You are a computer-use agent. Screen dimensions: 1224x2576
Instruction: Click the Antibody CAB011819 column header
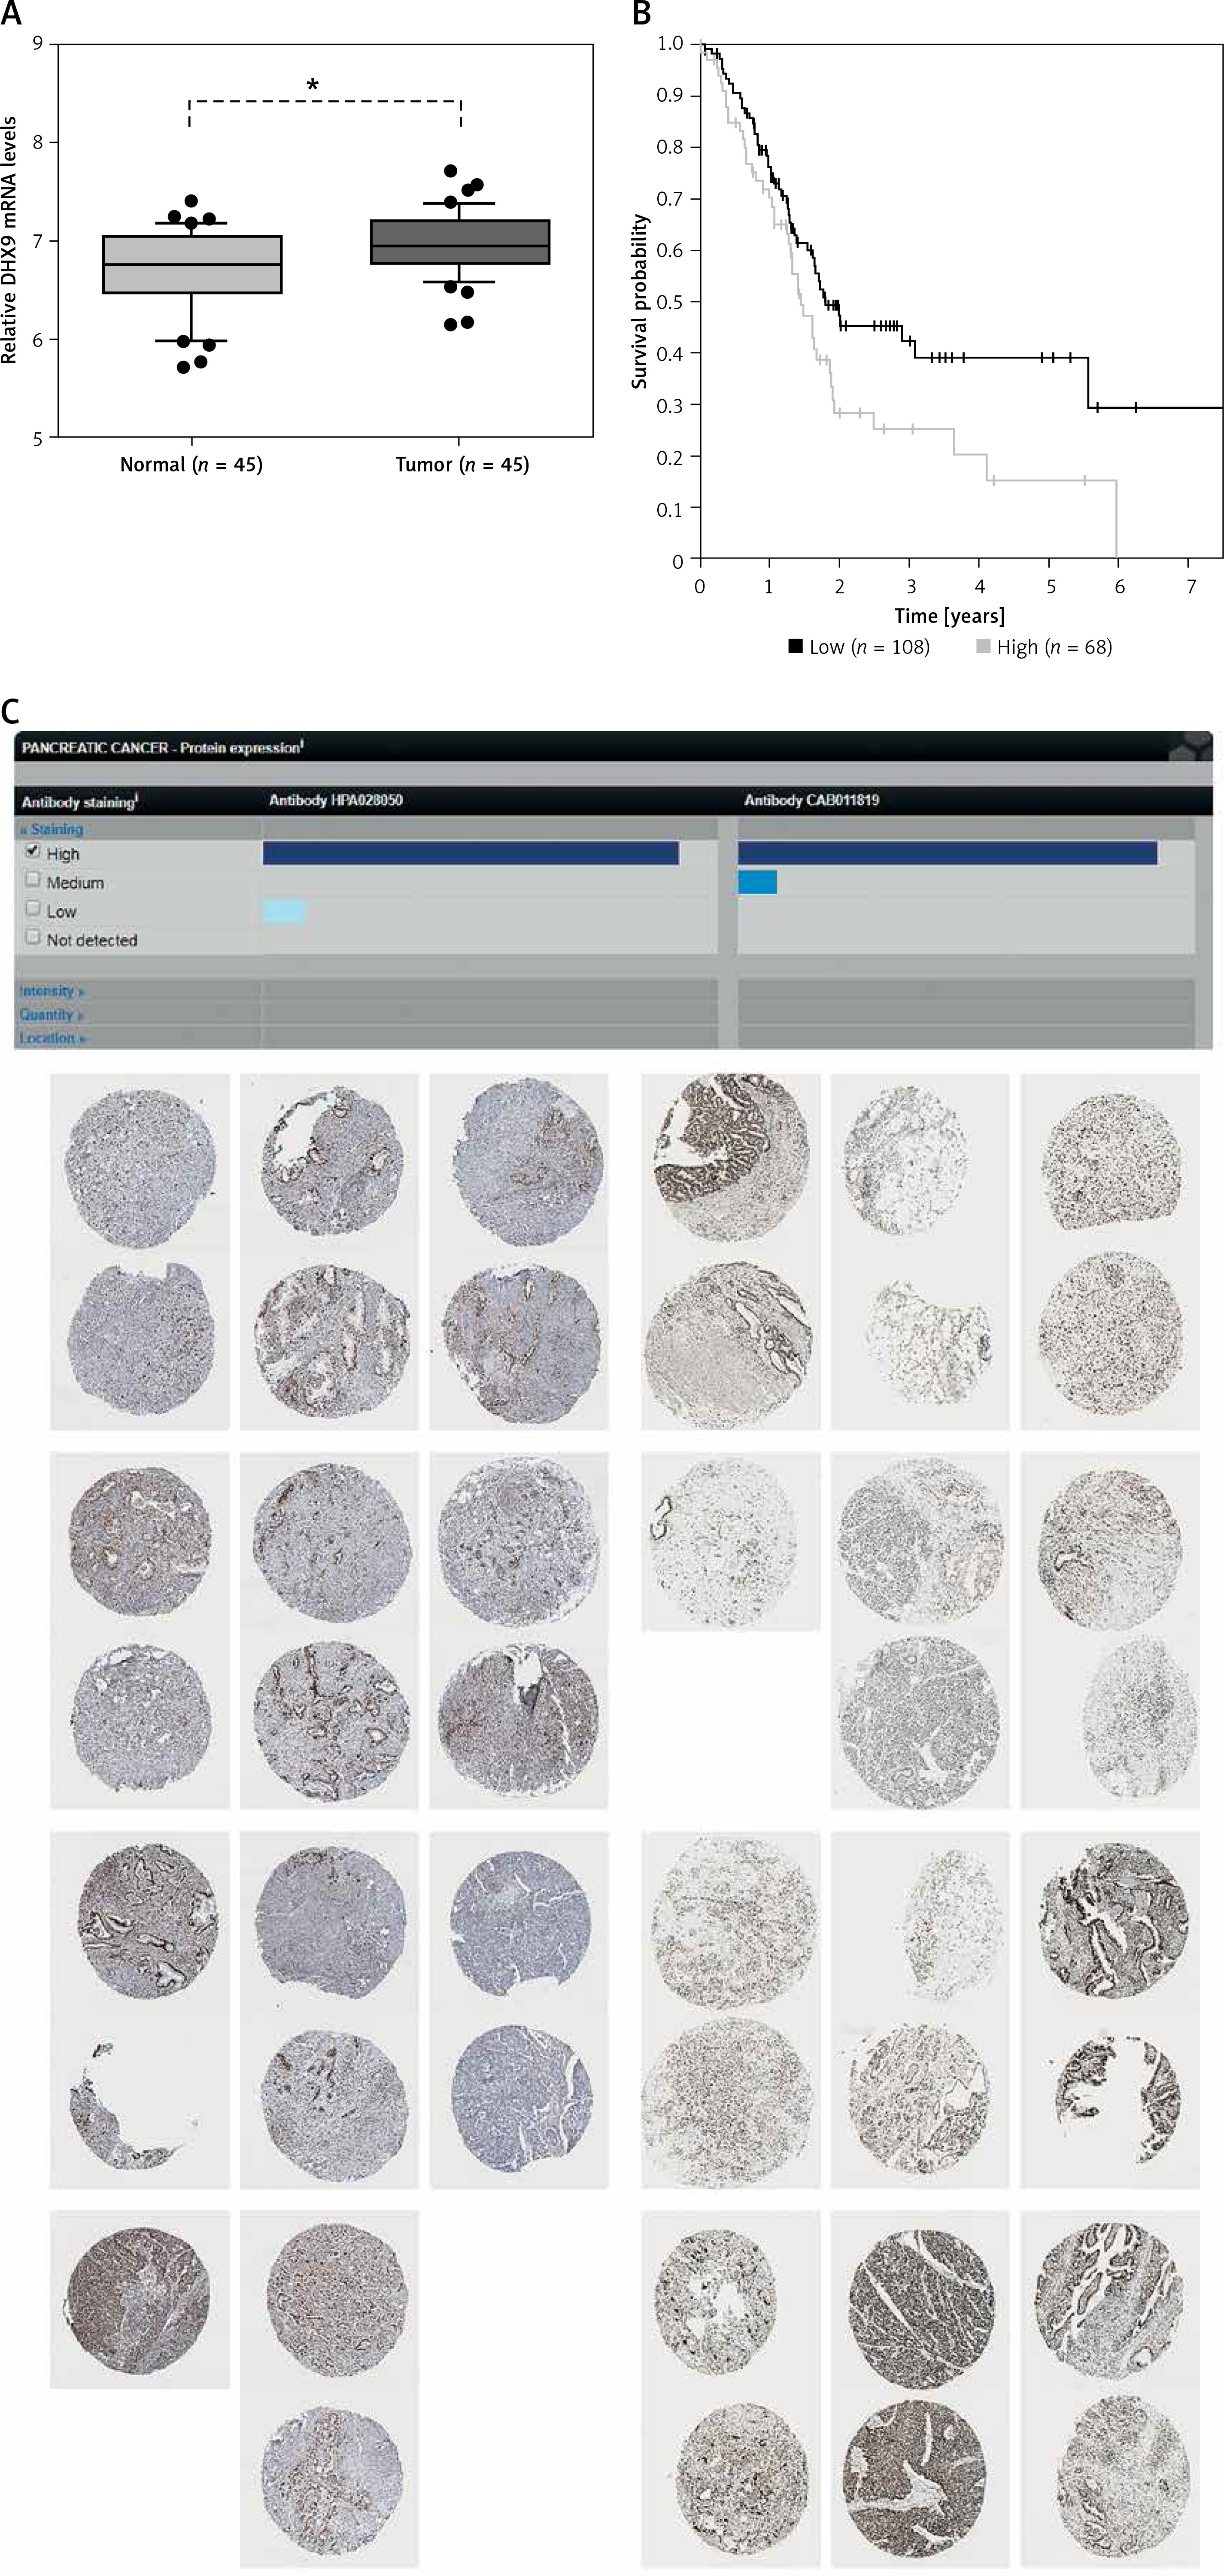[811, 800]
